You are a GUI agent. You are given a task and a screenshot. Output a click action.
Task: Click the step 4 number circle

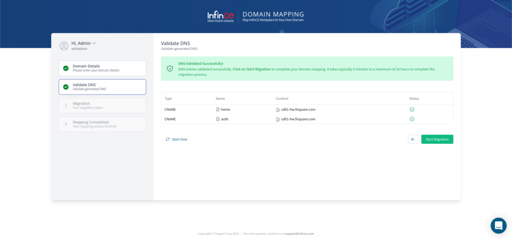65,124
